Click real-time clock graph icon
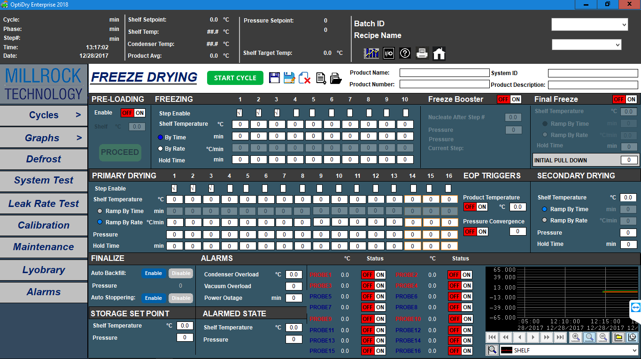Screen dimensions: 641x359 pyautogui.click(x=632, y=337)
